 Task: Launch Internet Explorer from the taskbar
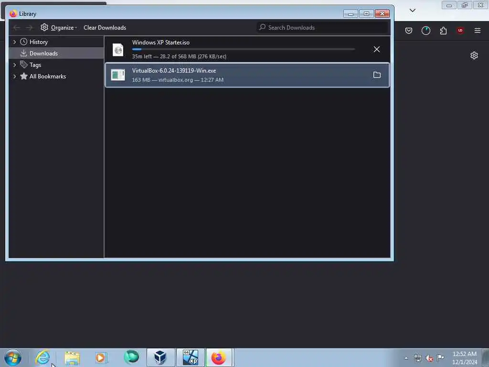tap(43, 357)
